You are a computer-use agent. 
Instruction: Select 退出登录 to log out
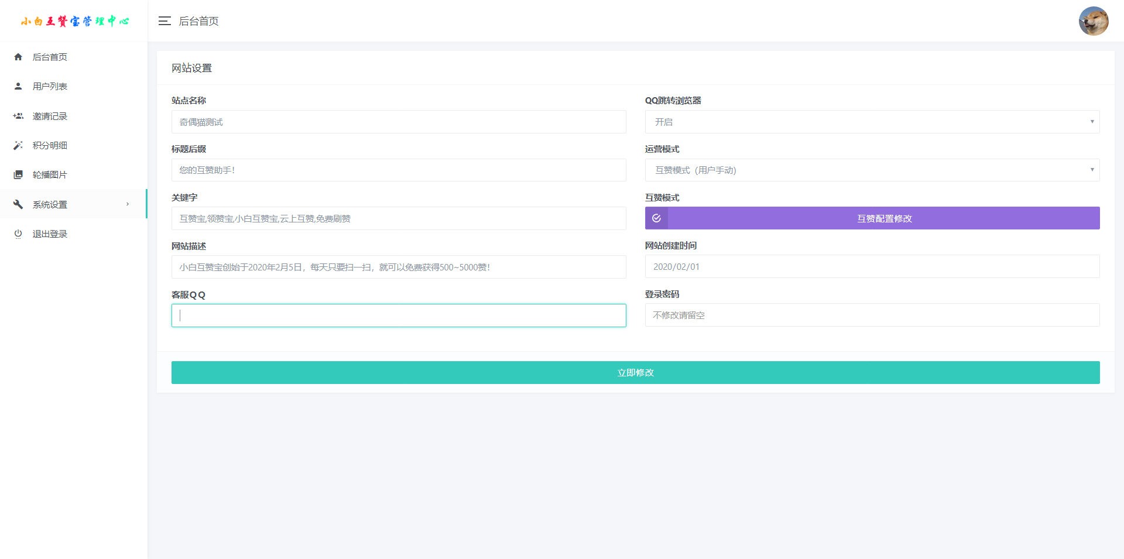coord(74,234)
